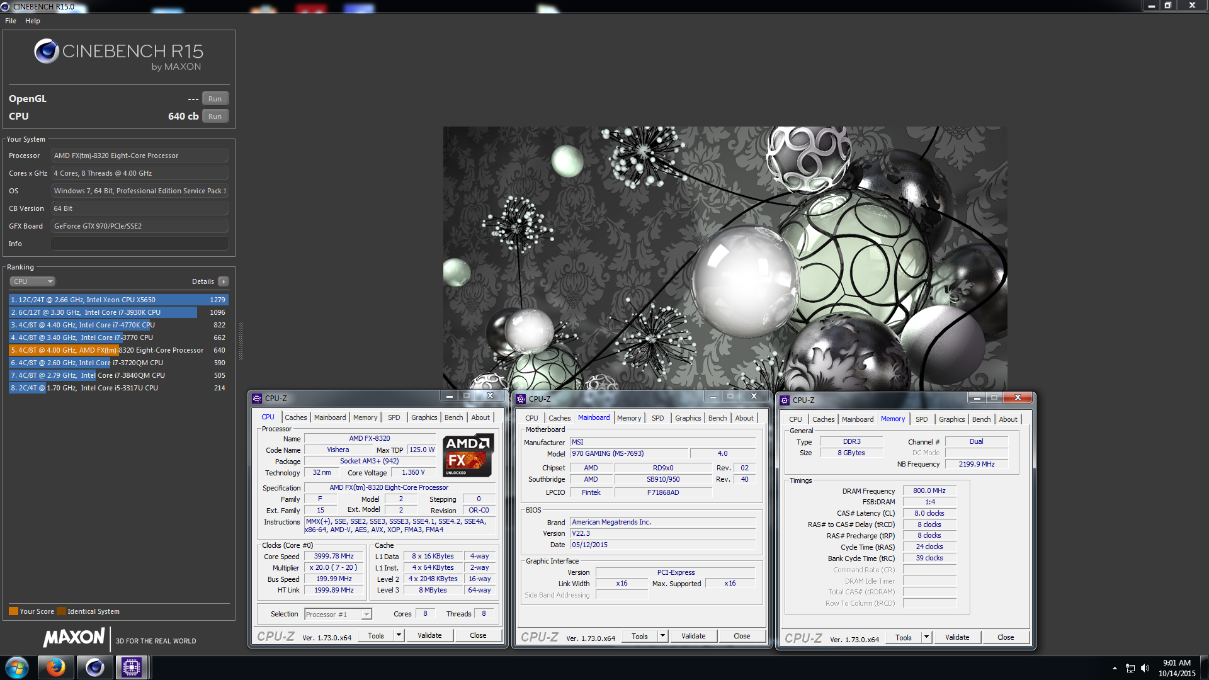Switch to Cinebench taskbar icon
1209x680 pixels.
pos(94,667)
